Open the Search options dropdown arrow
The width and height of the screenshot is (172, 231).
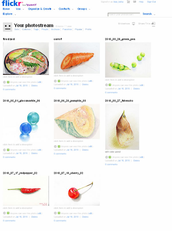pyautogui.click(x=155, y=14)
